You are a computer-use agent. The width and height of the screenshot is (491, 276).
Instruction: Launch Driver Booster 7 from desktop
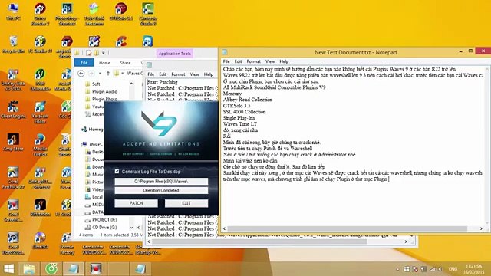40,14
